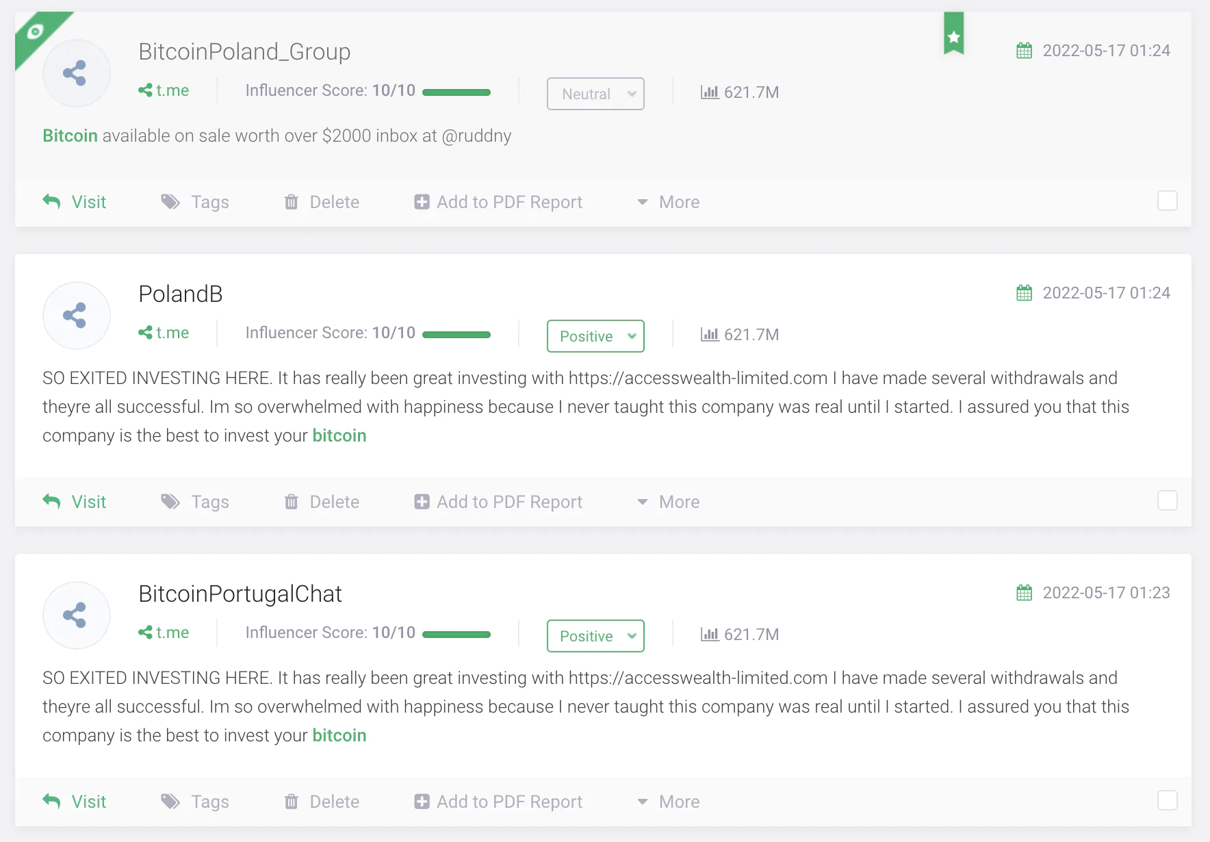Click the green bookmark star ribbon

tap(953, 36)
